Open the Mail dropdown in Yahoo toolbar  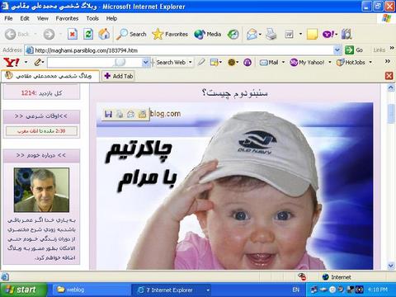coord(283,63)
